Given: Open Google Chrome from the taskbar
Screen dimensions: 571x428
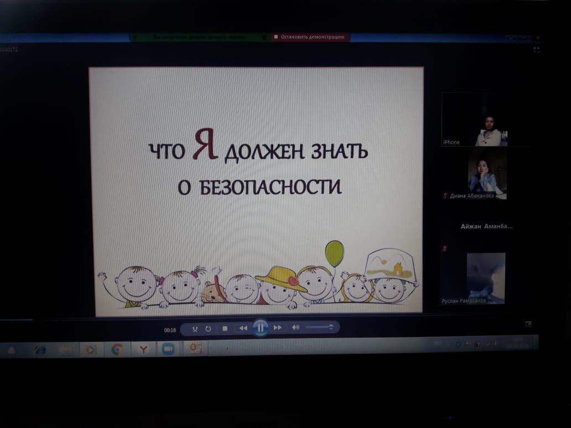Looking at the screenshot, I should coord(117,349).
